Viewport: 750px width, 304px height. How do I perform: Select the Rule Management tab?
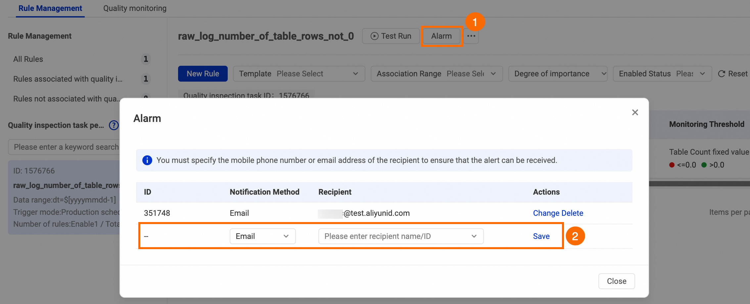[50, 8]
